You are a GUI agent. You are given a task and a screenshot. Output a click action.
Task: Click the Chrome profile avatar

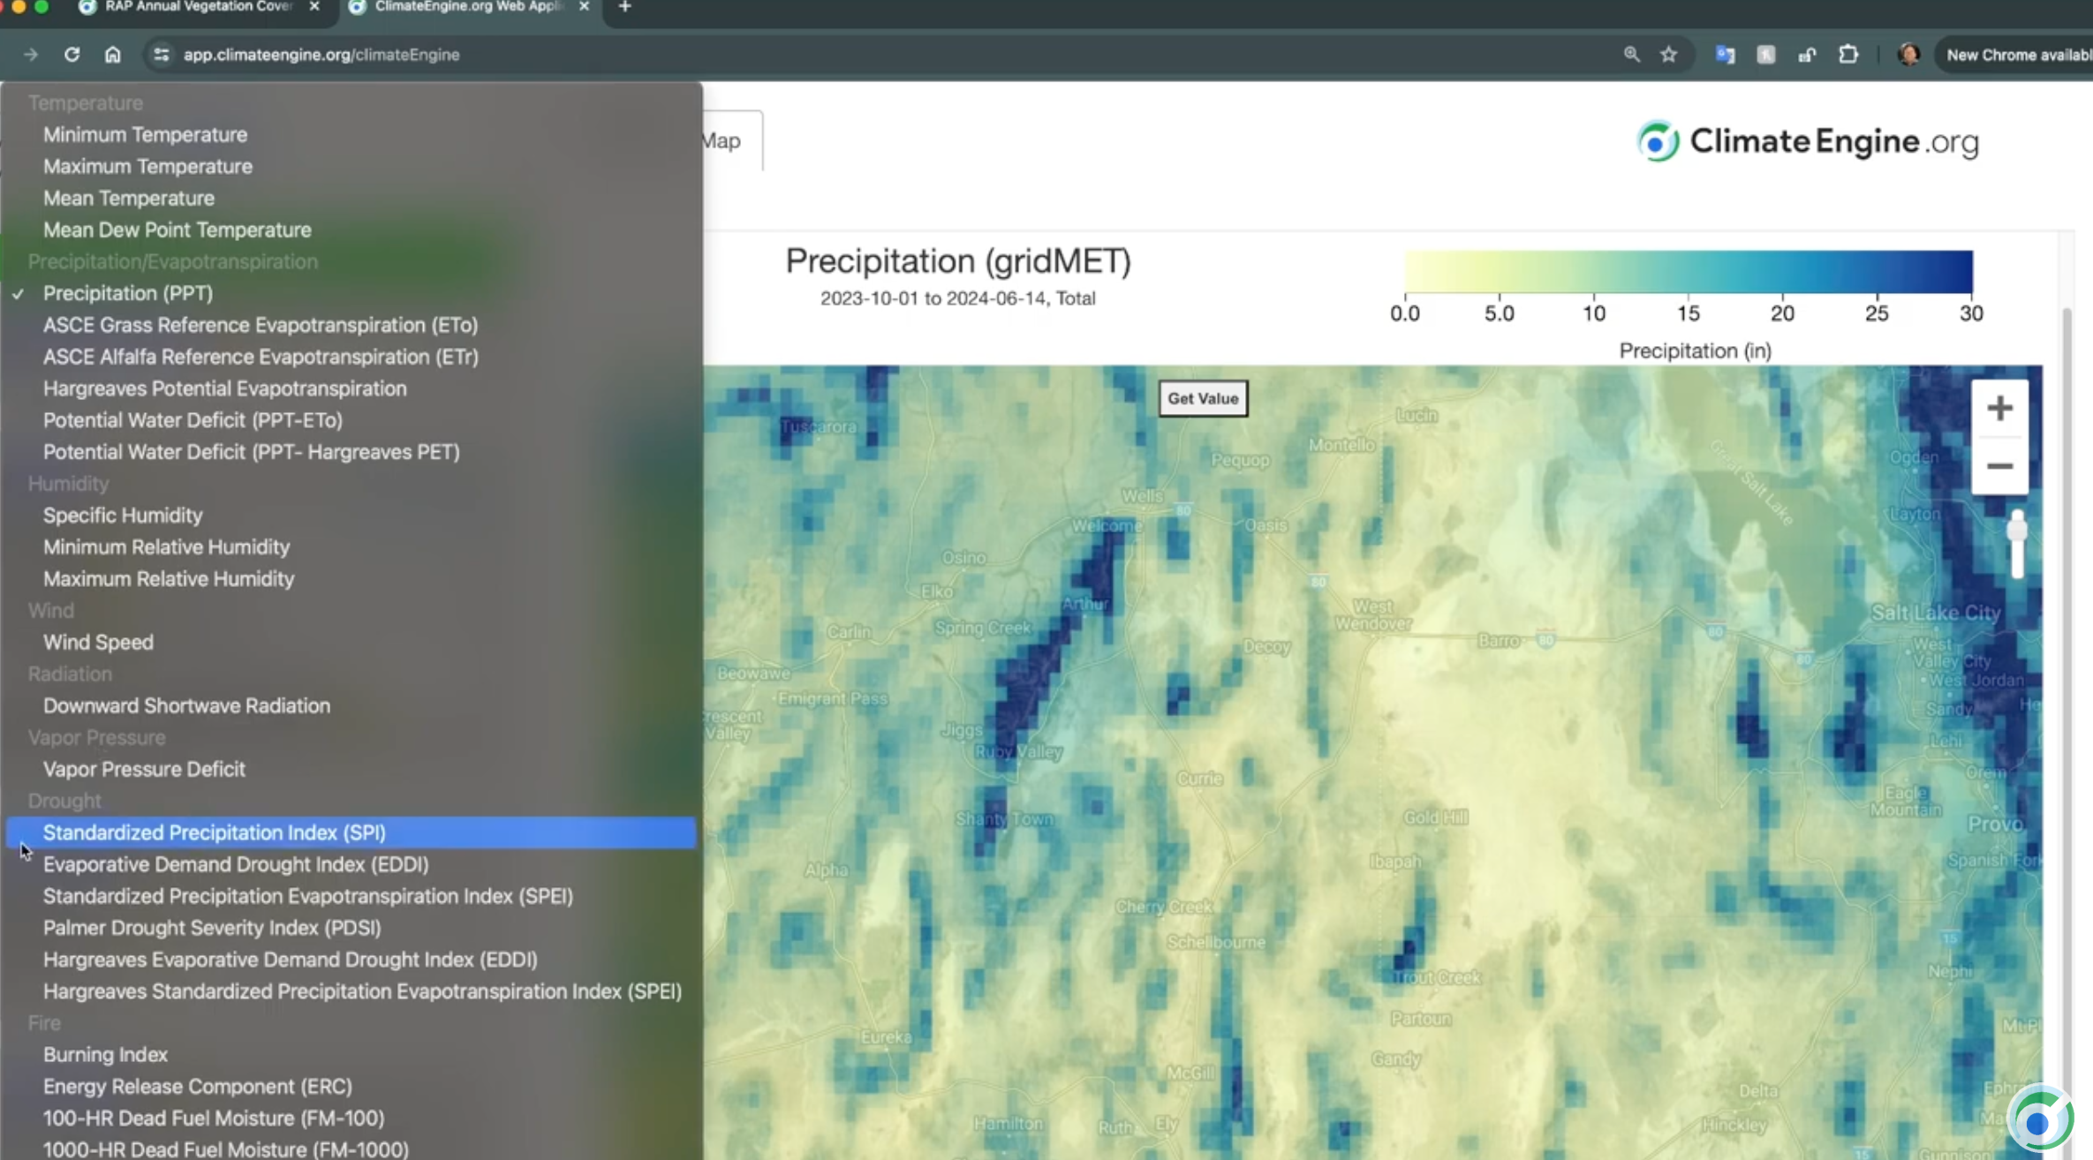[x=1908, y=55]
